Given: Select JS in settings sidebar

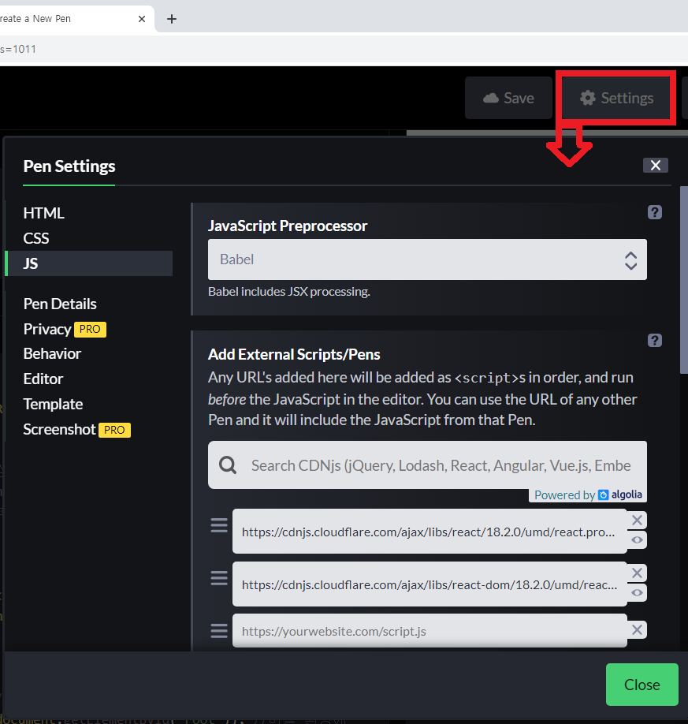Looking at the screenshot, I should (x=90, y=263).
